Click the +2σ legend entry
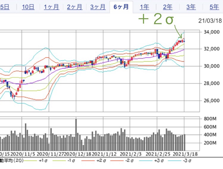Image resolution: width=223 pixels, height=169 pixels. [x=93, y=161]
